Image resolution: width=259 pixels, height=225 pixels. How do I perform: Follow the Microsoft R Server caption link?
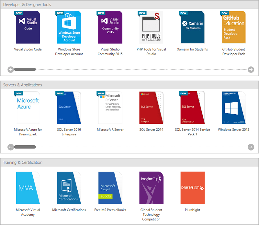(110, 129)
